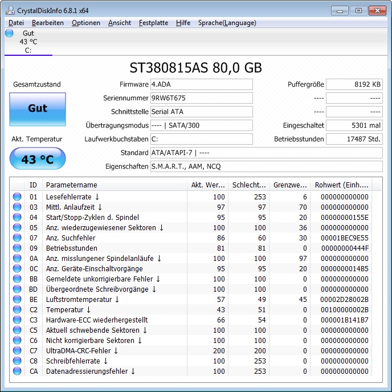Open the Ansicht menu
The image size is (392, 392).
120,23
